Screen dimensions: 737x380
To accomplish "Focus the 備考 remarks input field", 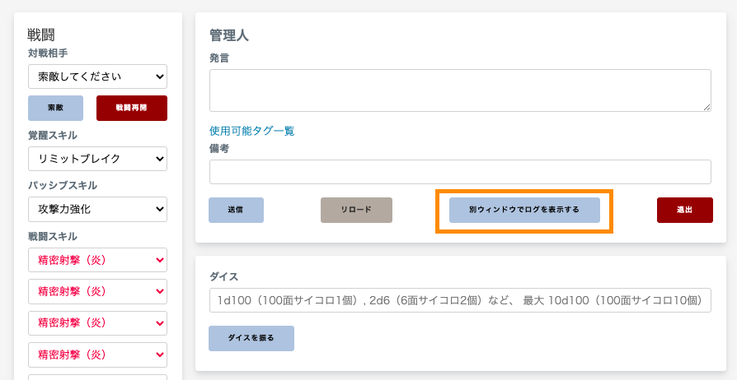I will point(460,172).
